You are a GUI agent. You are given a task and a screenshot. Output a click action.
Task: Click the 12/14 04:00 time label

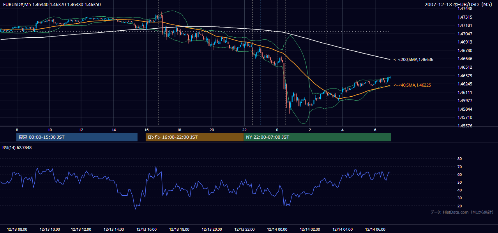point(343,230)
